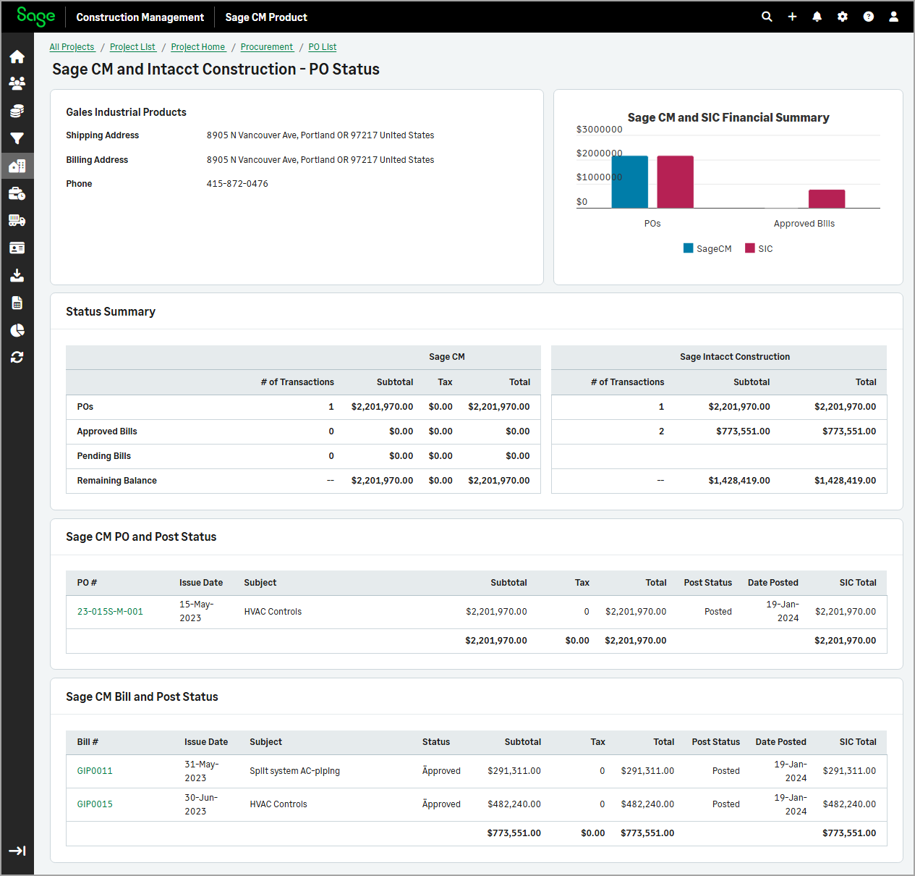This screenshot has width=915, height=876.
Task: Open the buildings projects sidebar icon
Action: (17, 166)
